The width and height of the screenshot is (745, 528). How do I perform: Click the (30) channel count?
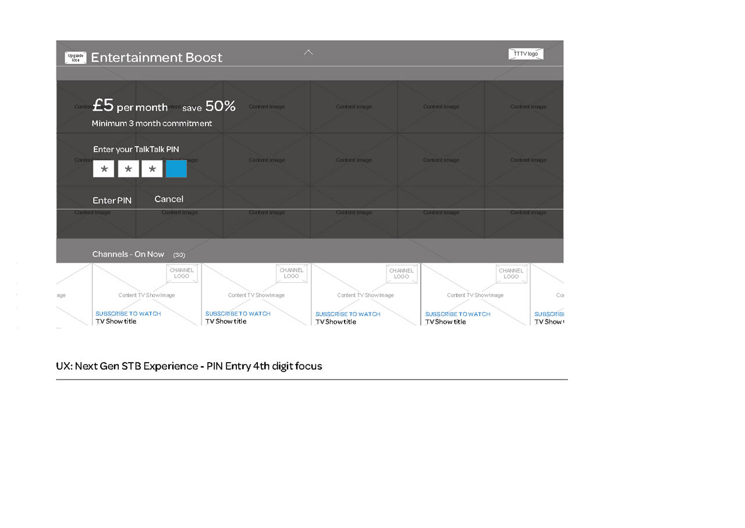179,255
